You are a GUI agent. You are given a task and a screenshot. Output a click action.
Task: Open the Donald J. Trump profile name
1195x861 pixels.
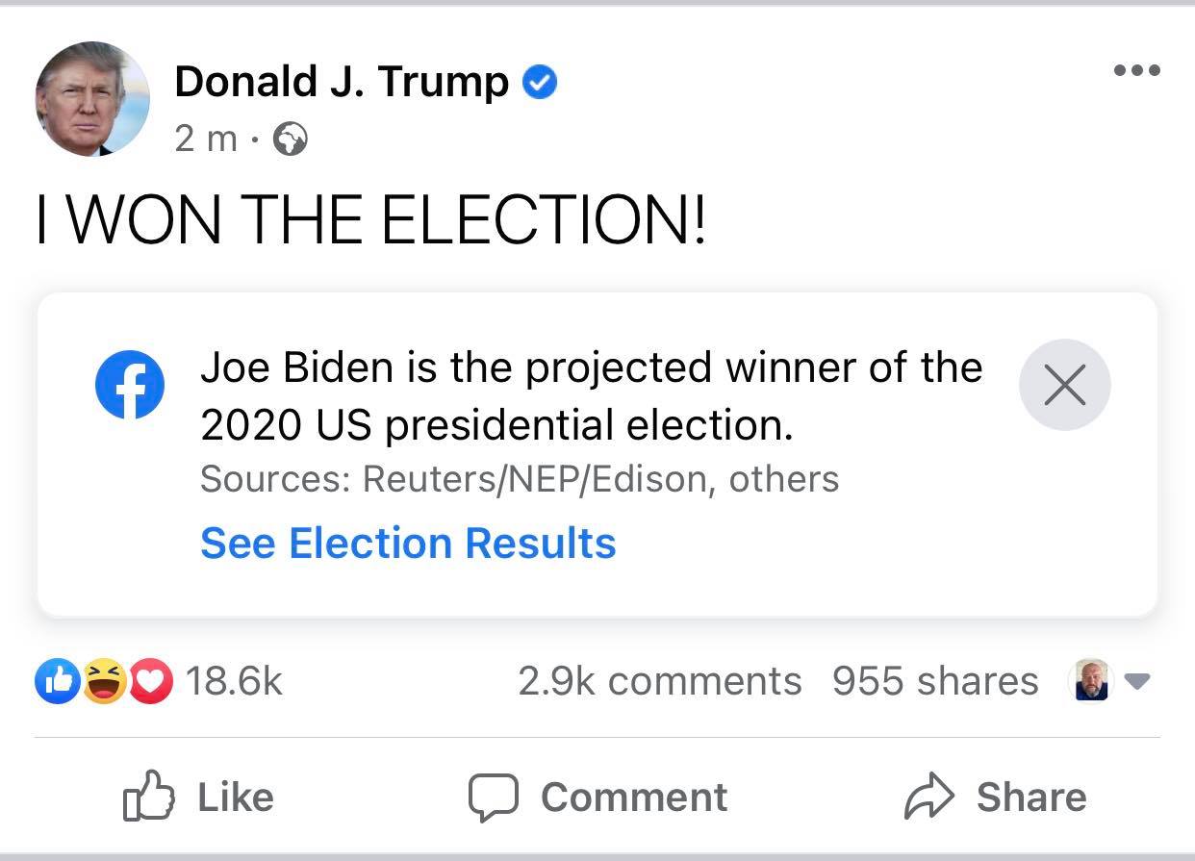(342, 83)
